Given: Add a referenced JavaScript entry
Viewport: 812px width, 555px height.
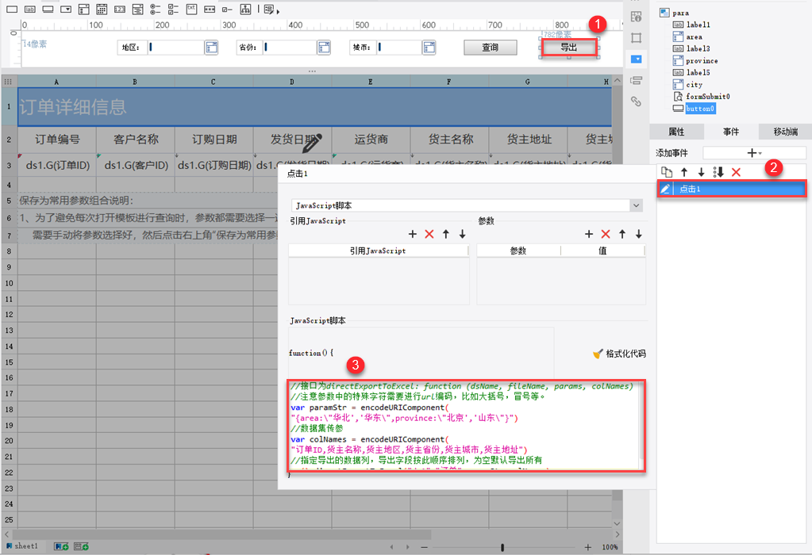Looking at the screenshot, I should click(412, 235).
